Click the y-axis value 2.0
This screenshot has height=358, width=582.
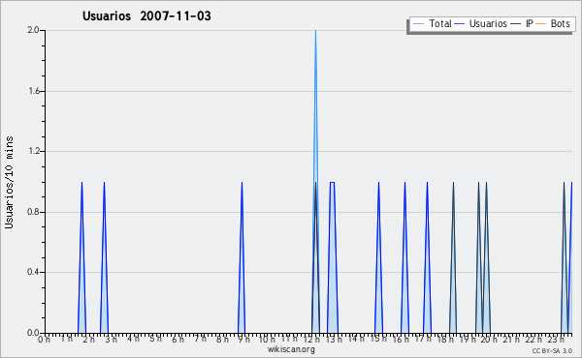click(x=33, y=30)
